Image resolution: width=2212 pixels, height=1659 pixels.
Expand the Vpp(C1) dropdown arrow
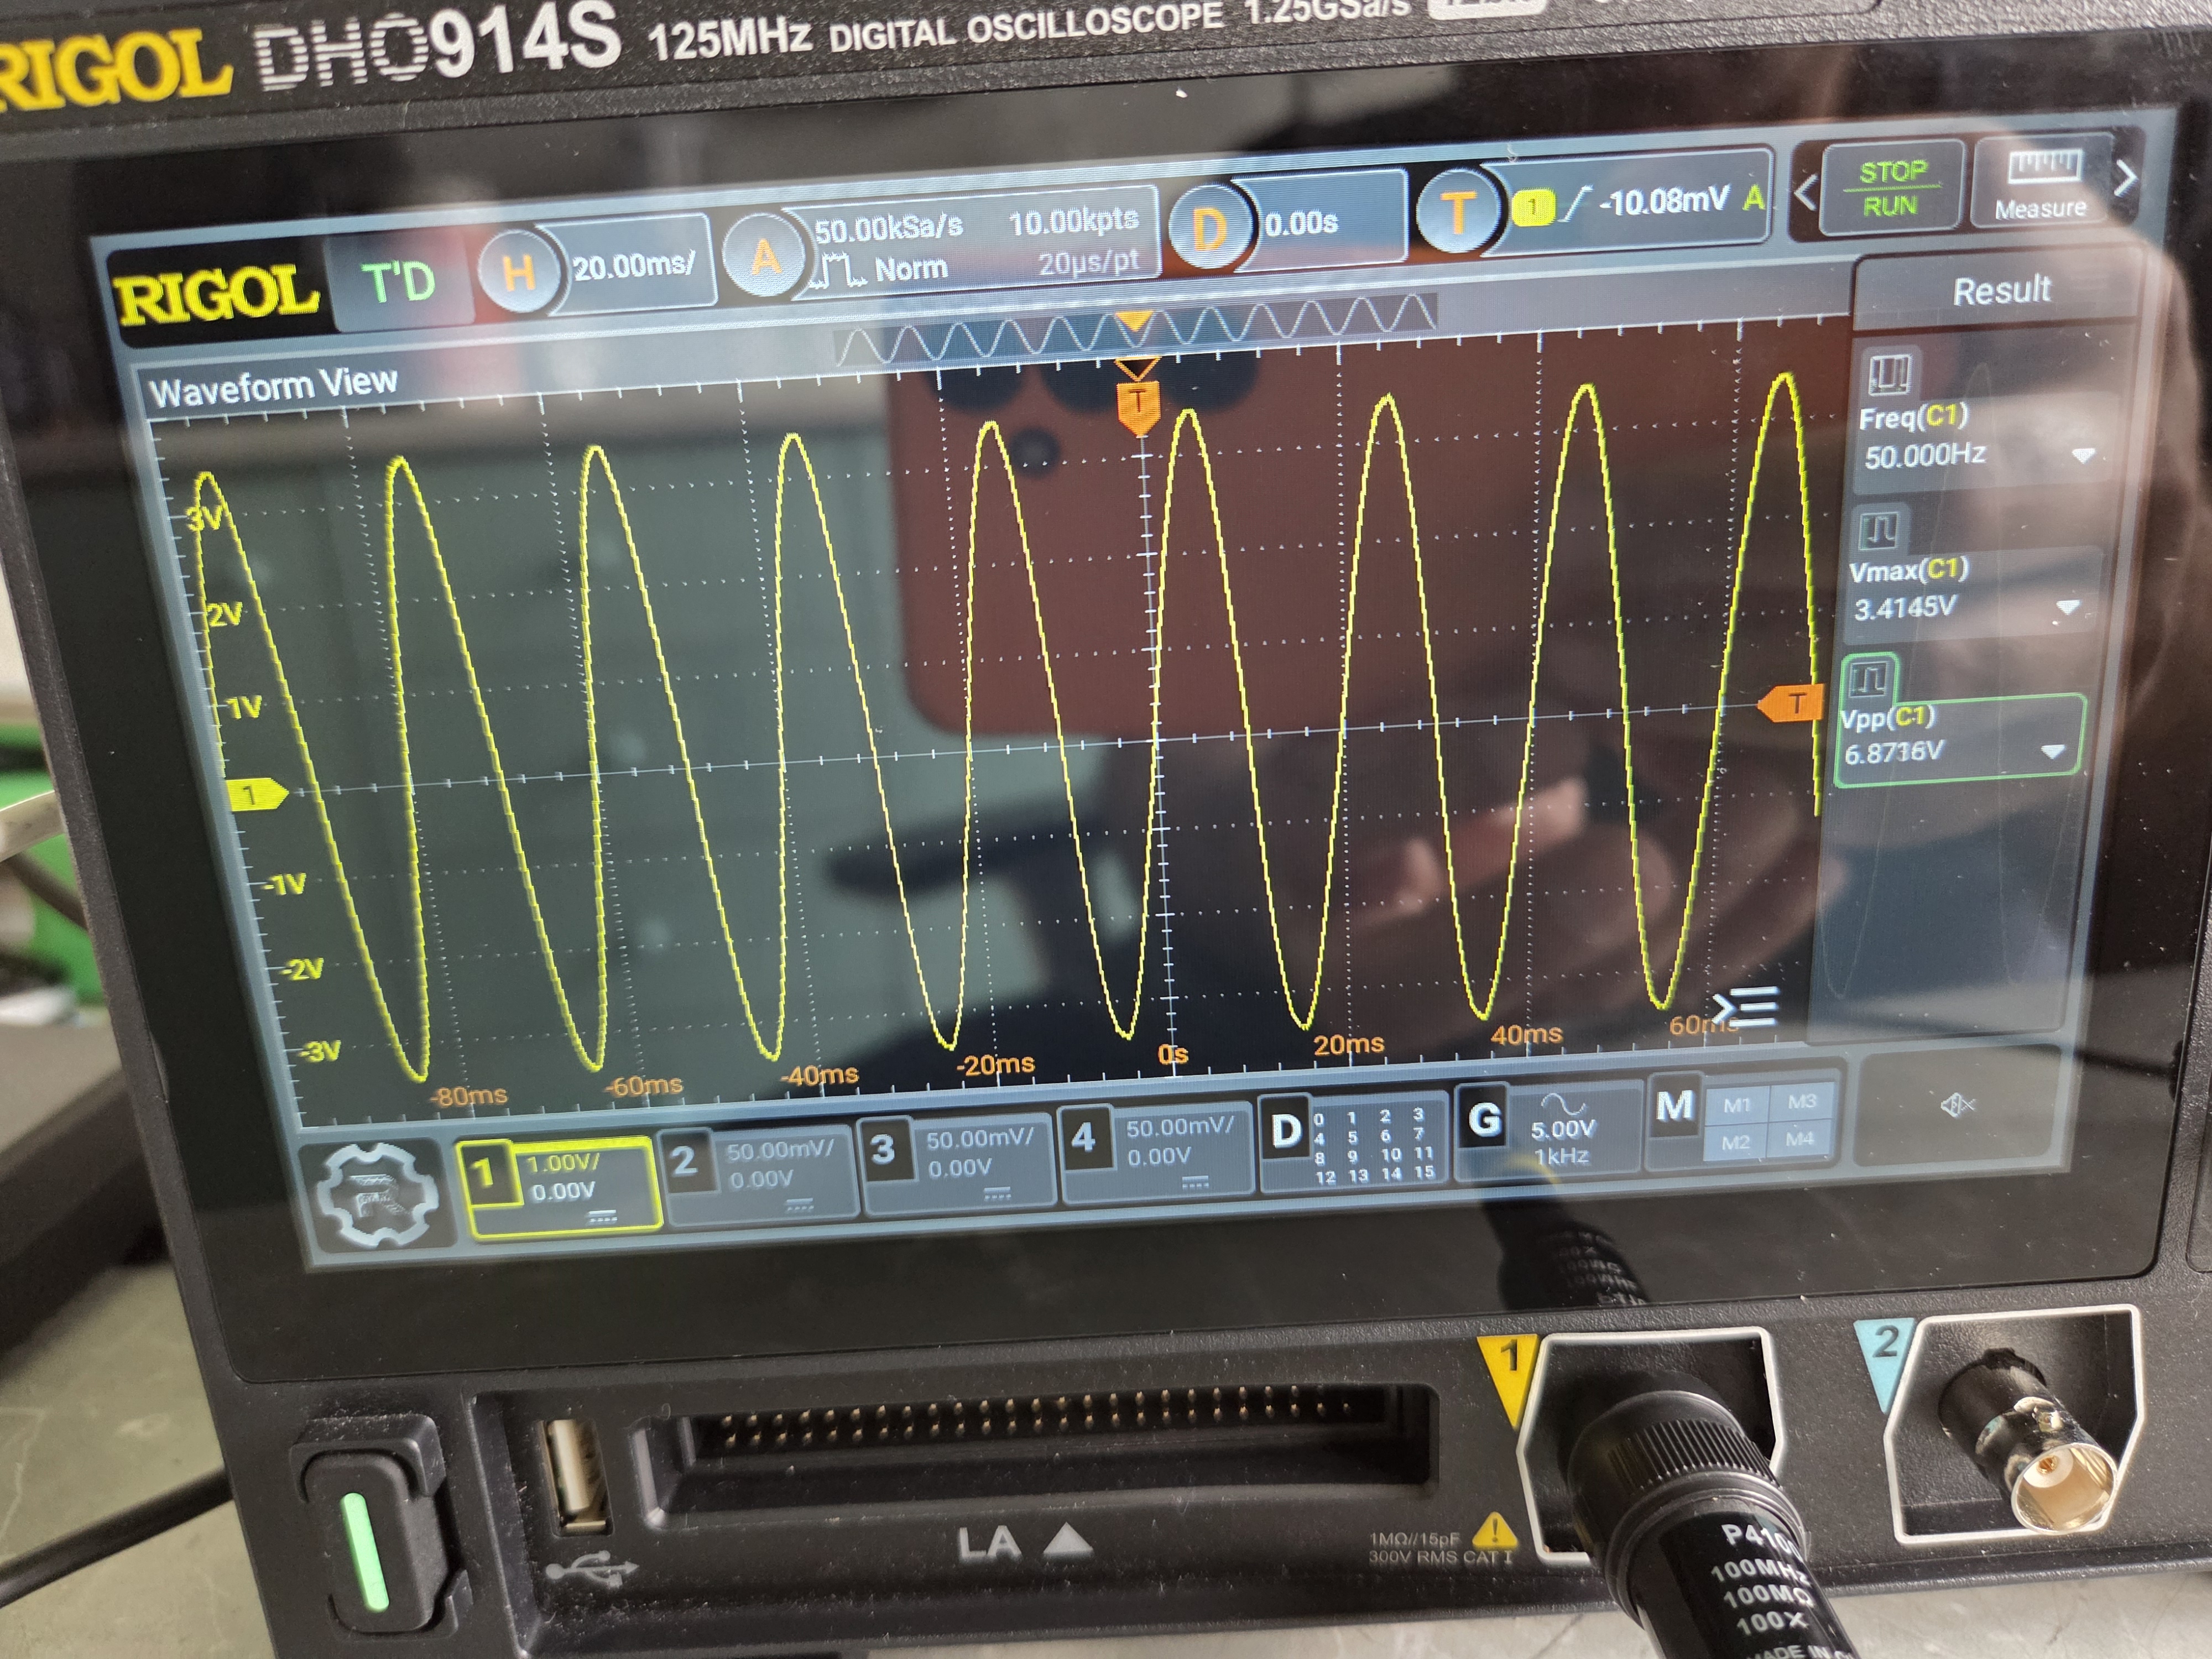point(2052,751)
